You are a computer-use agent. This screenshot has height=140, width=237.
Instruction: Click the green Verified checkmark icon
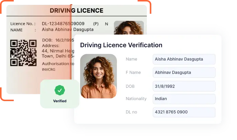click(x=60, y=90)
